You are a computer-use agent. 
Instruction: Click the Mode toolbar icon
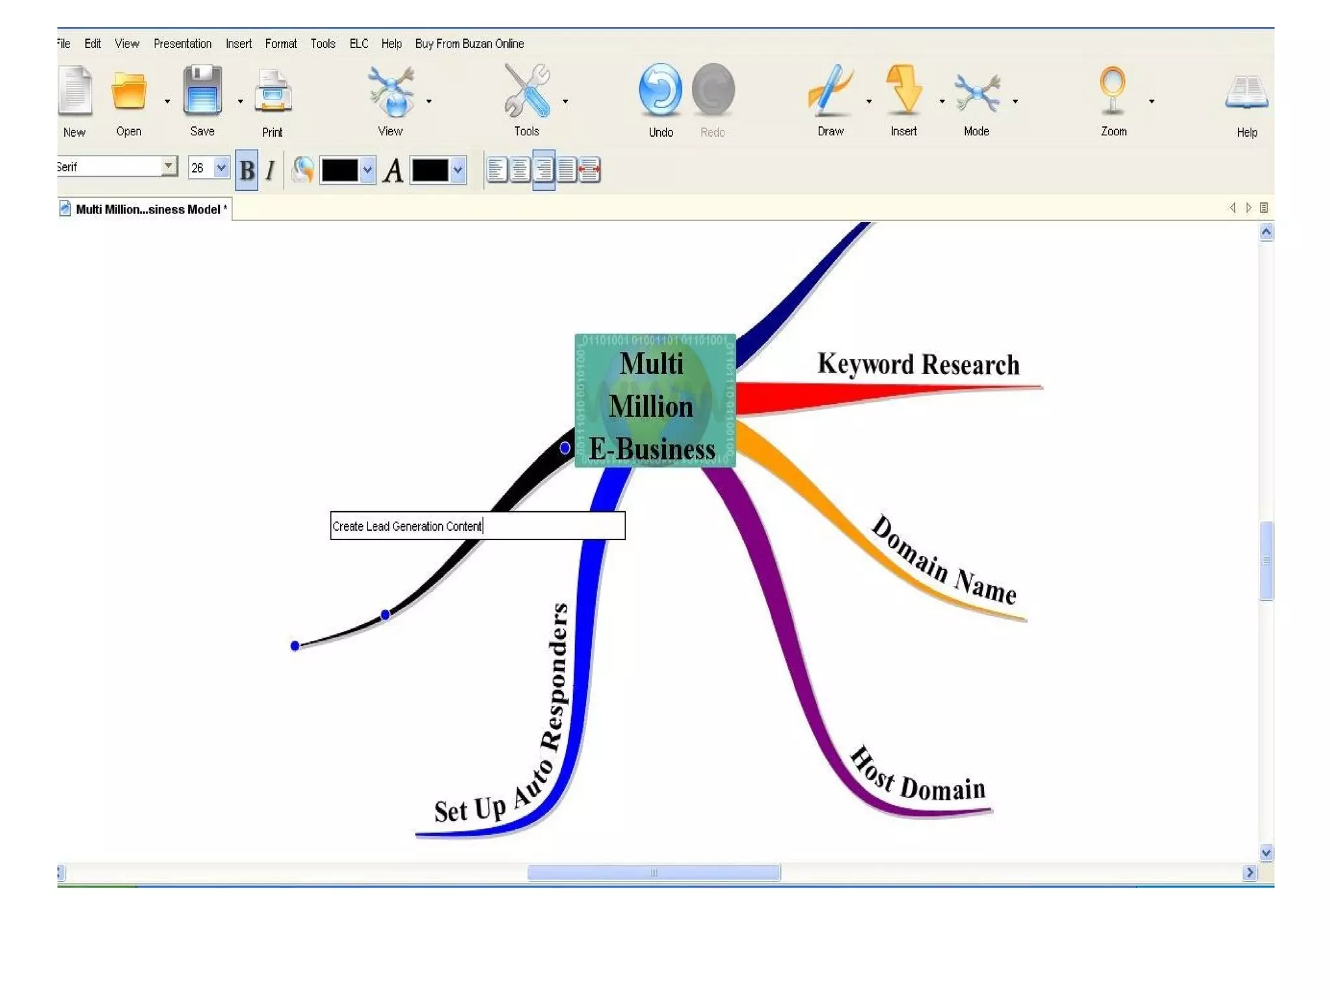[x=976, y=91]
